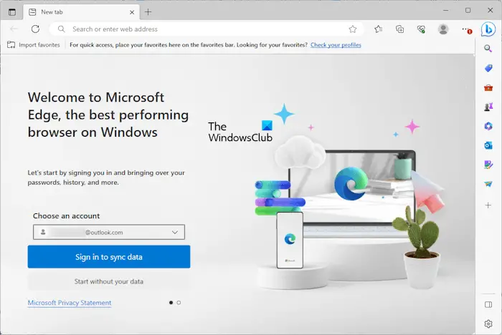Screen dimensions: 502x335
Task: Select the New tab tab
Action: (81, 12)
